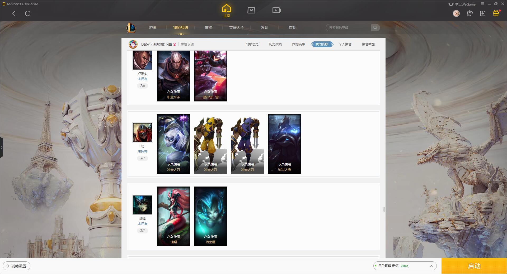This screenshot has height=274, width=507.
Task: Open the flame cat friends icon
Action: point(470,13)
